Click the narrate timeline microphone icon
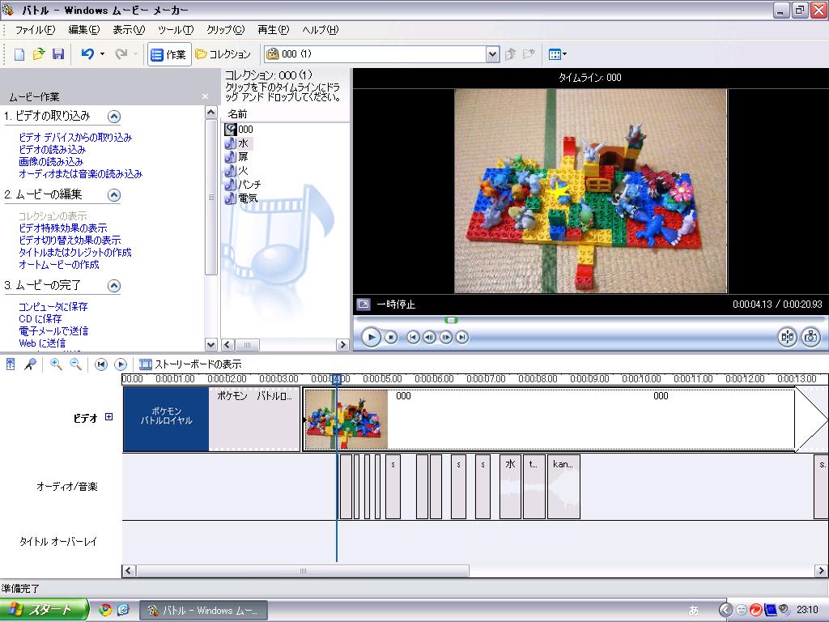The image size is (829, 622). click(30, 364)
